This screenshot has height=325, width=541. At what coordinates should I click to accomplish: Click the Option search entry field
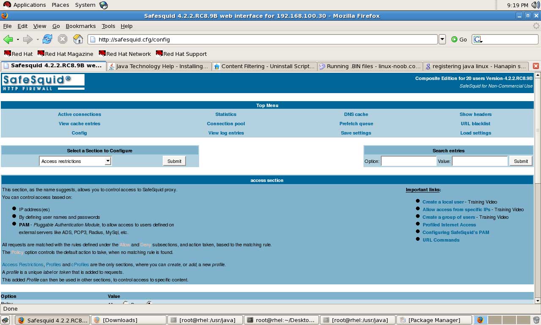408,161
